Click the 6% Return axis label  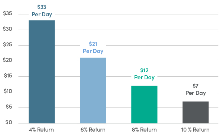point(93,130)
